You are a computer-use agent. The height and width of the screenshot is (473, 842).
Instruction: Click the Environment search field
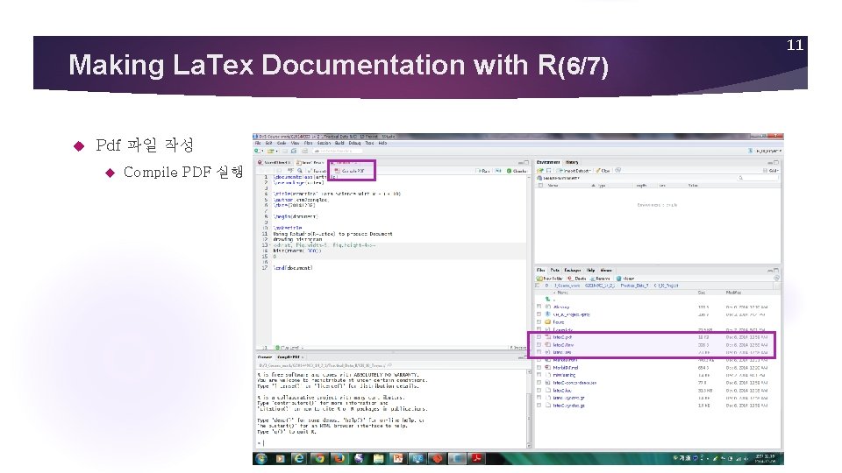(x=757, y=178)
